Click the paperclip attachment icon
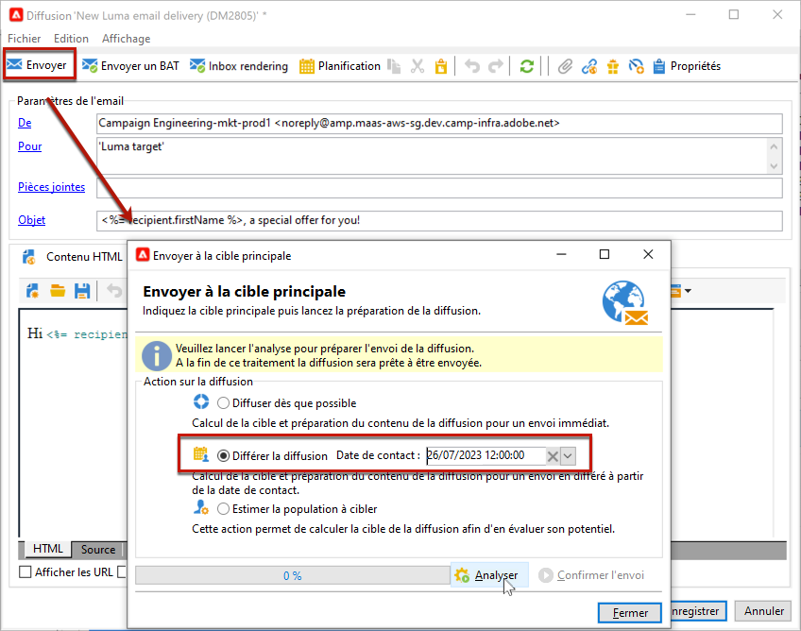801x631 pixels. (565, 66)
